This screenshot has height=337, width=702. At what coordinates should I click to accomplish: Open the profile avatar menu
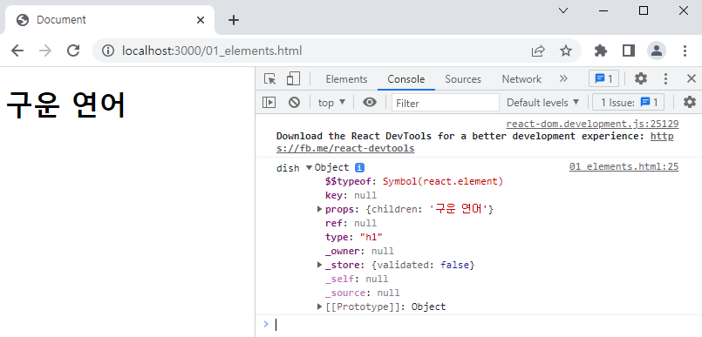click(x=657, y=51)
